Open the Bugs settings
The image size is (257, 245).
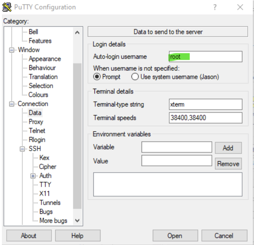click(x=46, y=212)
